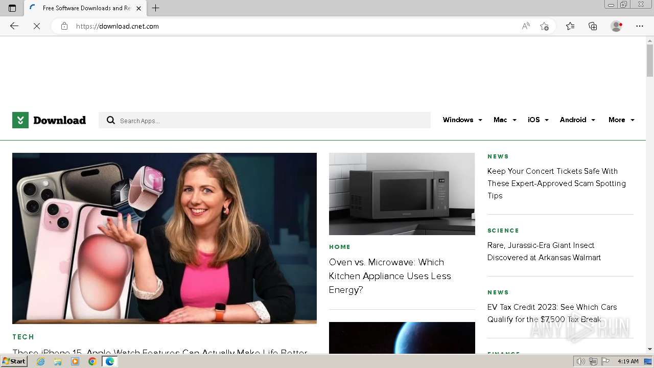The width and height of the screenshot is (654, 368).
Task: Read the EV Tax Credit 2023 article
Action: pos(552,313)
